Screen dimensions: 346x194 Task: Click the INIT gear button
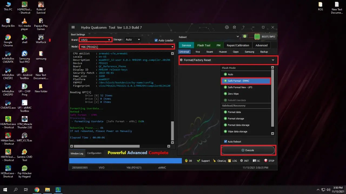pyautogui.click(x=244, y=161)
